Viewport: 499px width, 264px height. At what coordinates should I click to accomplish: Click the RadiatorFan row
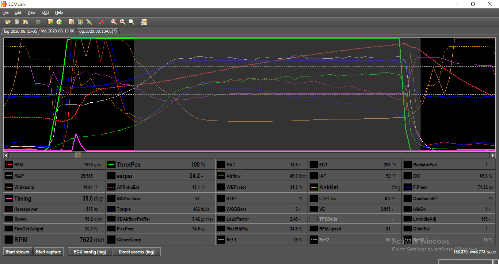(x=449, y=165)
